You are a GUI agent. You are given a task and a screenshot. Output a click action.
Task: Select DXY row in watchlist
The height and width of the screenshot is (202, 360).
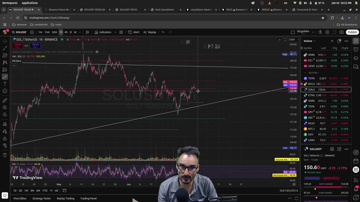tap(326, 134)
